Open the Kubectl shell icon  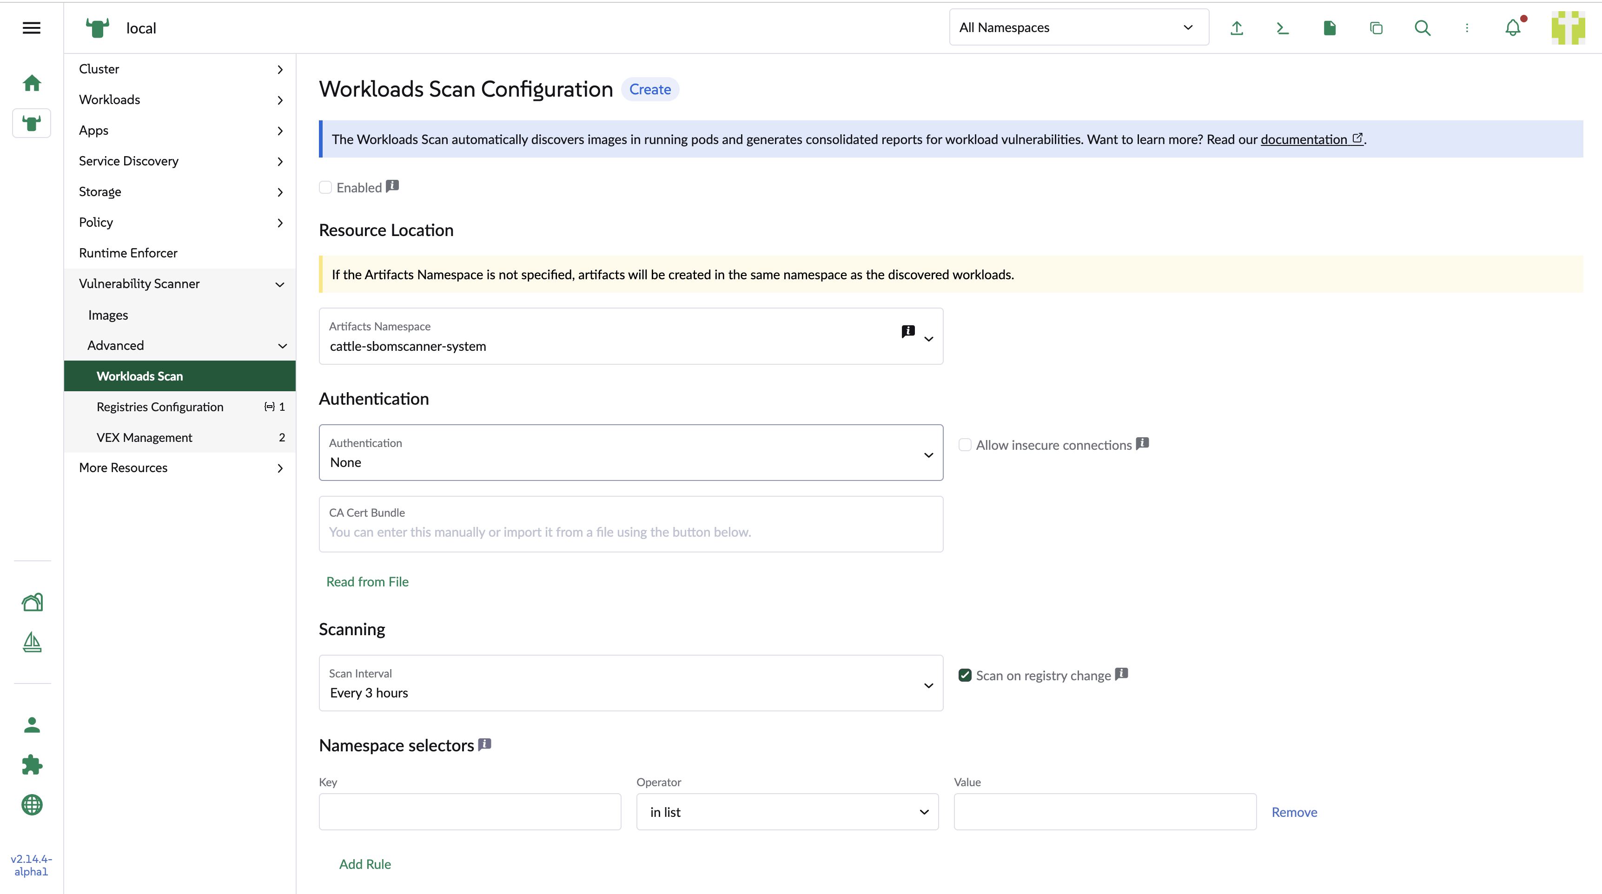point(1282,28)
